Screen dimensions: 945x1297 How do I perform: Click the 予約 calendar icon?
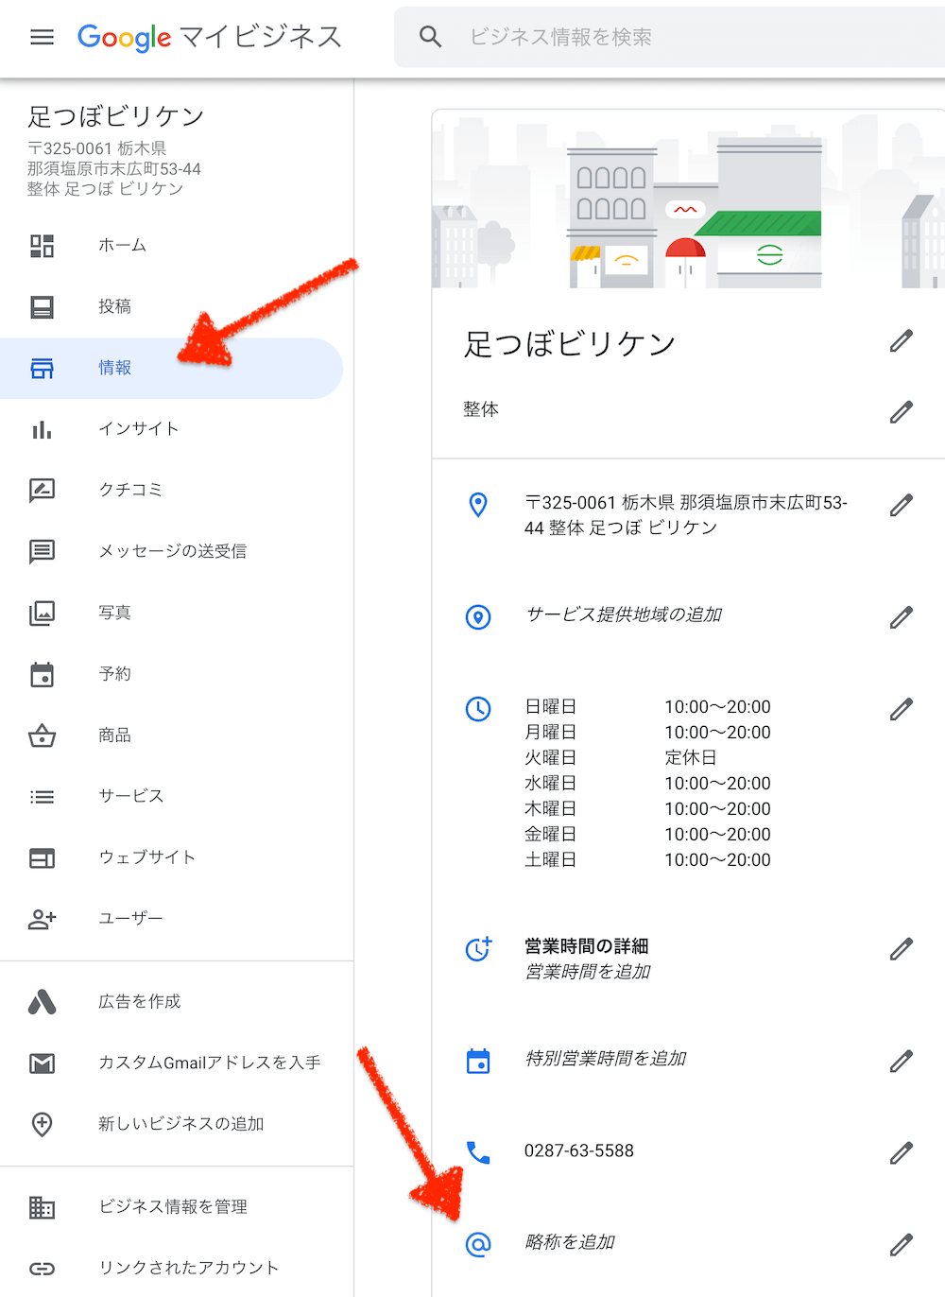(42, 674)
